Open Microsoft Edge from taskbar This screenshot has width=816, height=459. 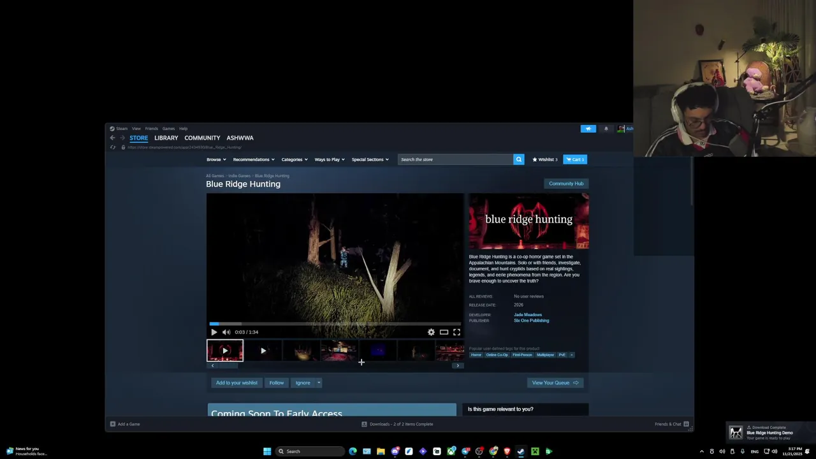pyautogui.click(x=353, y=451)
